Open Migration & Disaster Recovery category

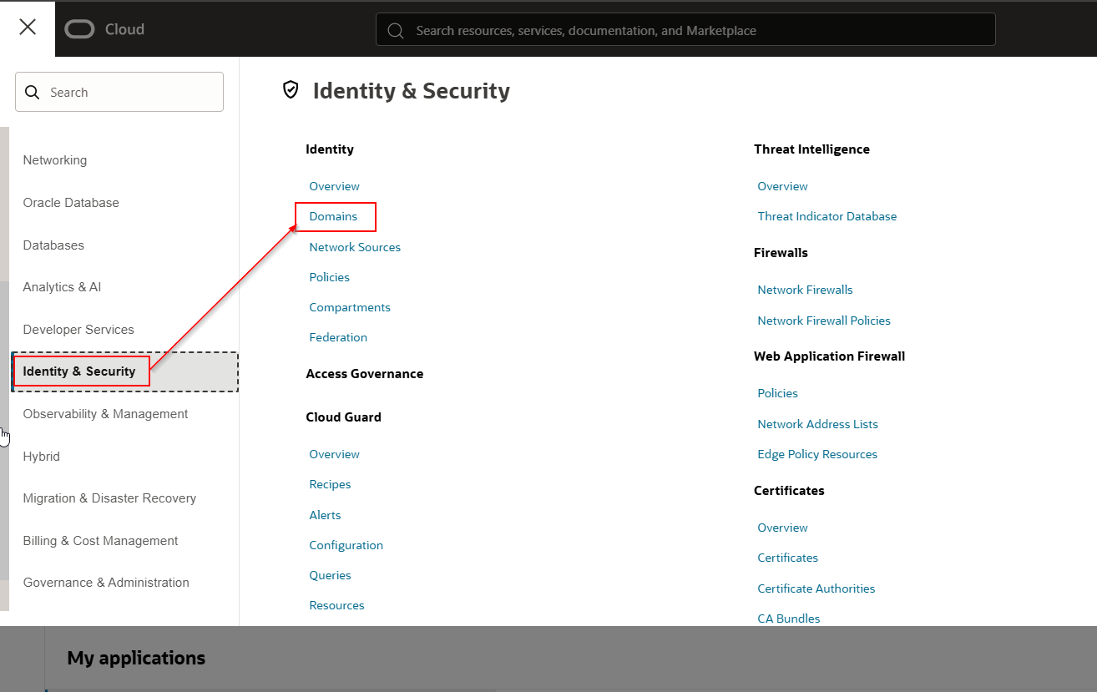coord(109,498)
